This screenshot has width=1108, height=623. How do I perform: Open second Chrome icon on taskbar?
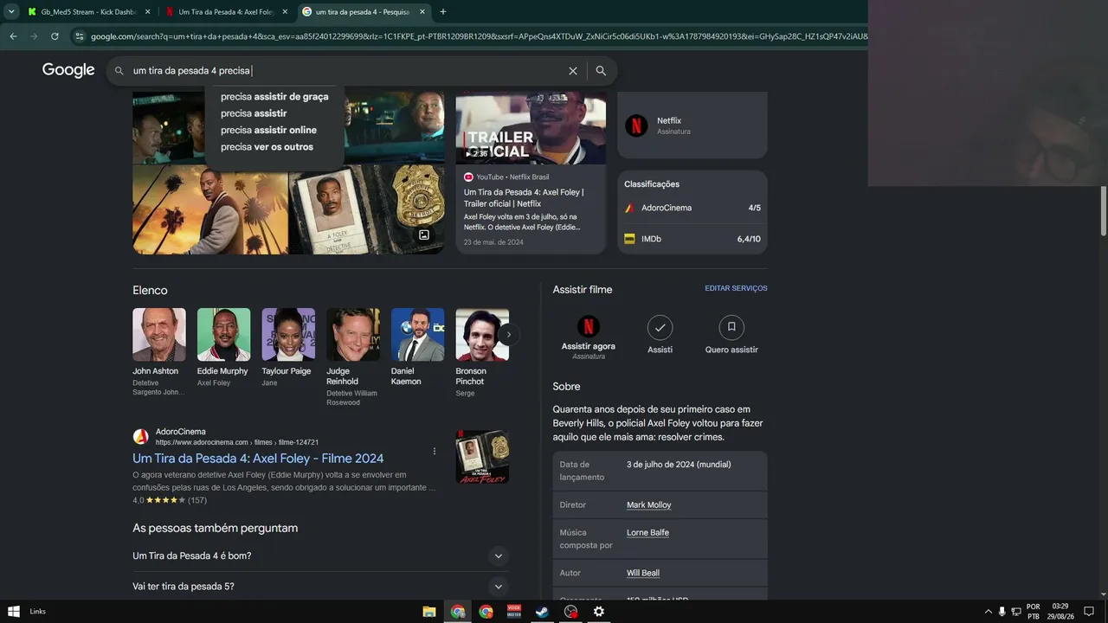[x=486, y=612]
